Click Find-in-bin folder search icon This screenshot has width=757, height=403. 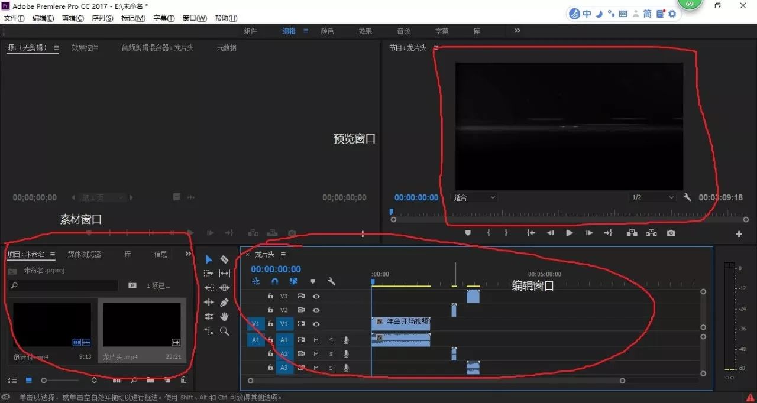(x=132, y=285)
